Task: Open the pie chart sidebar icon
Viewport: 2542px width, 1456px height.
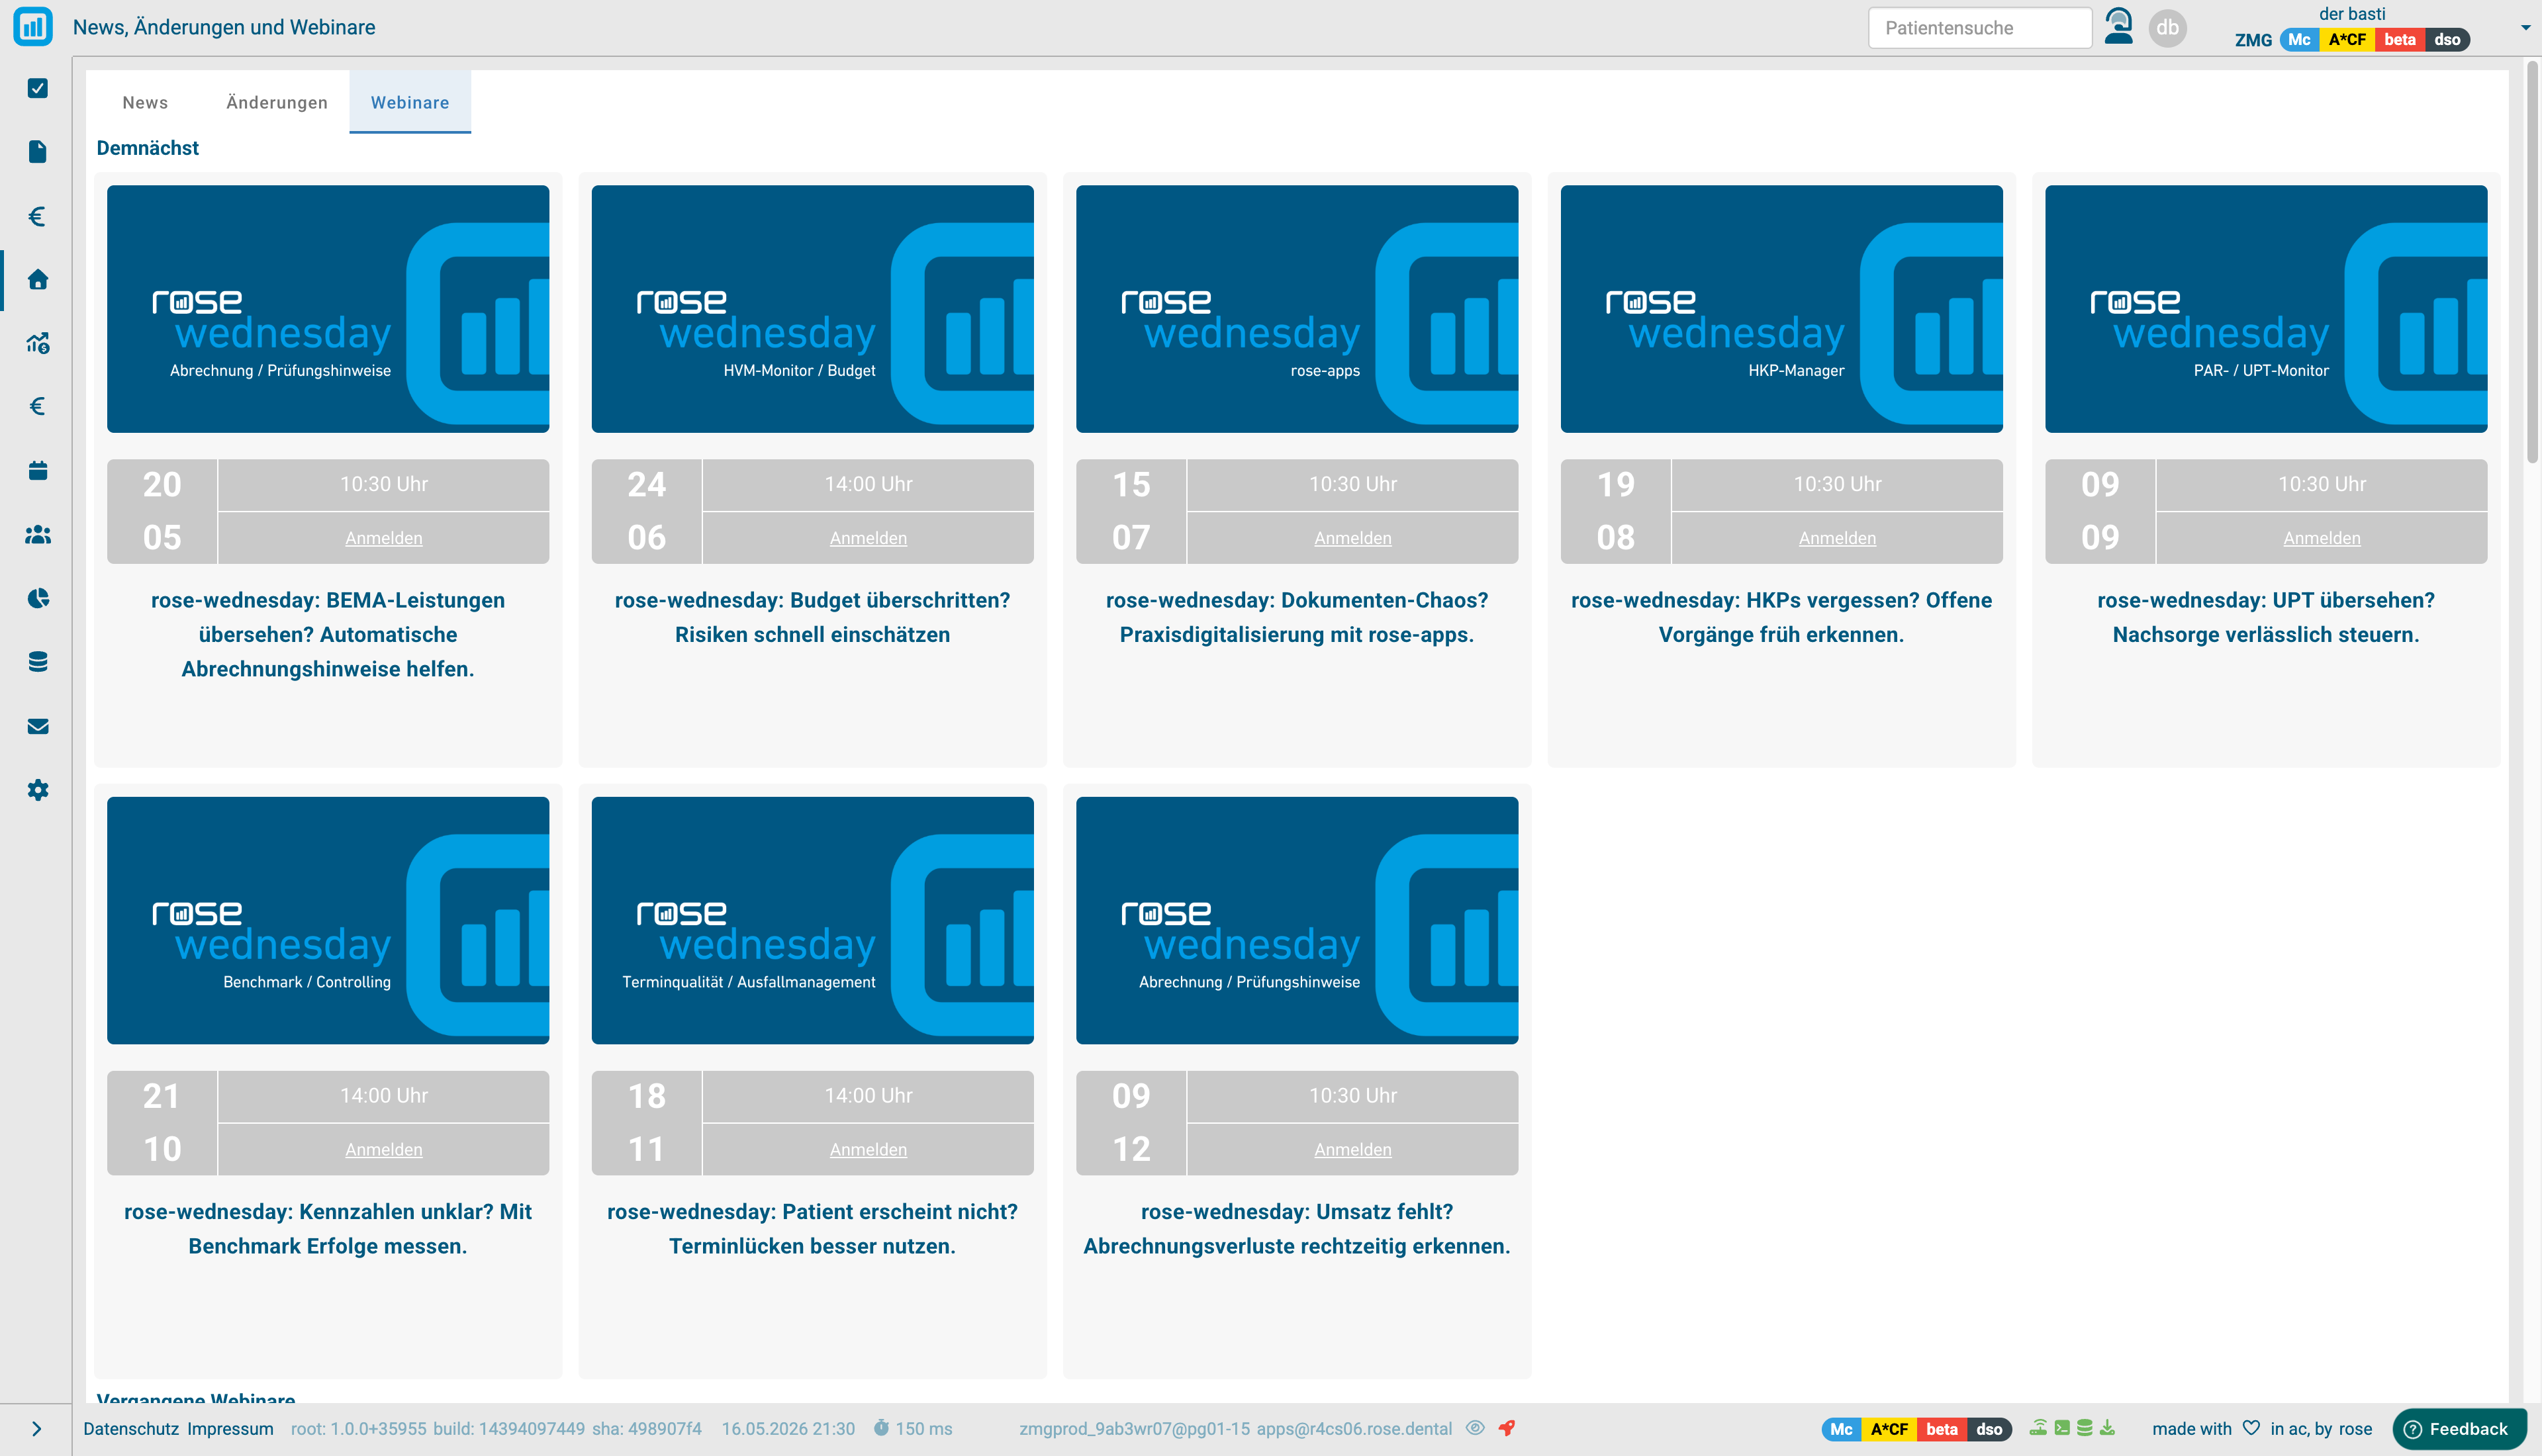Action: [38, 598]
